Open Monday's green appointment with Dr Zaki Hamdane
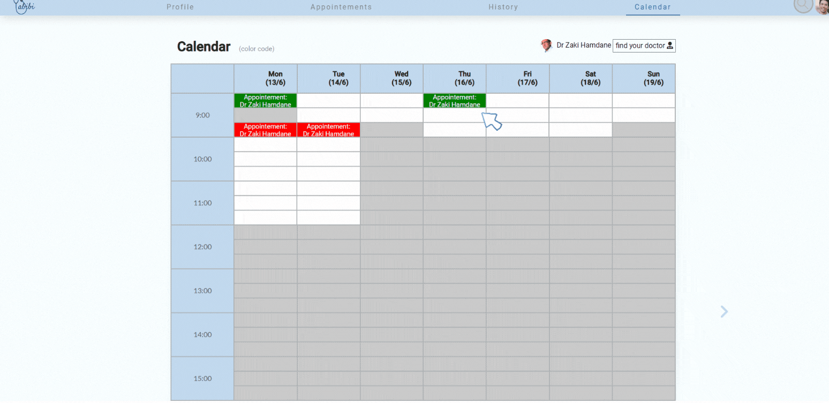Screen dimensions: 829x403 (x=265, y=101)
